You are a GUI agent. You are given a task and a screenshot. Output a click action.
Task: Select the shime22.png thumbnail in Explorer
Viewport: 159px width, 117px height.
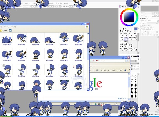64,39
